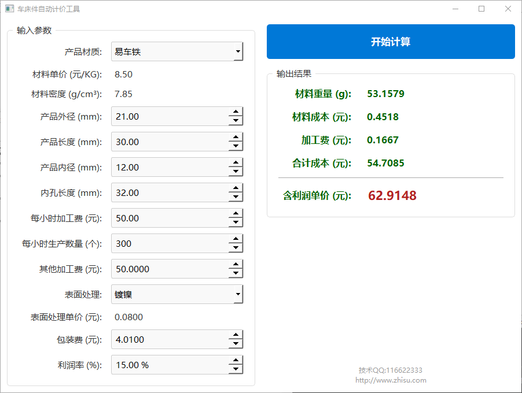The image size is (522, 393).
Task: Increase 产品长度 with up stepper
Action: pos(235,138)
